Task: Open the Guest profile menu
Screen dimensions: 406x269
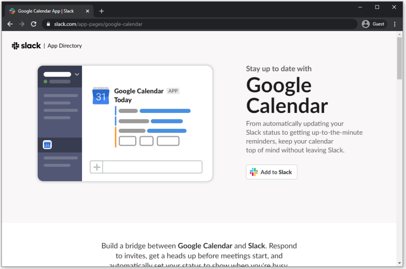Action: (x=373, y=24)
